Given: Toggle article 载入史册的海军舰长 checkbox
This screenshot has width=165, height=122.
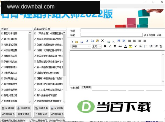Looking at the screenshot, I should 35,95.
